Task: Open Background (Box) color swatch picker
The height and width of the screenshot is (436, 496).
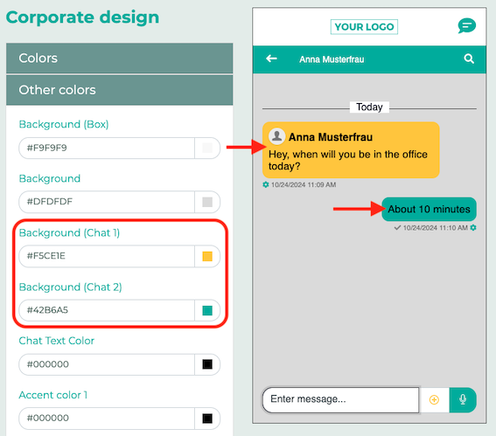Action: click(207, 148)
